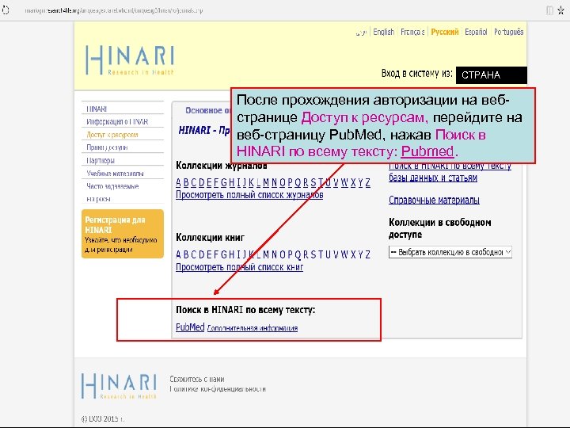
Task: Open Партнеры sidebar item
Action: click(x=101, y=160)
